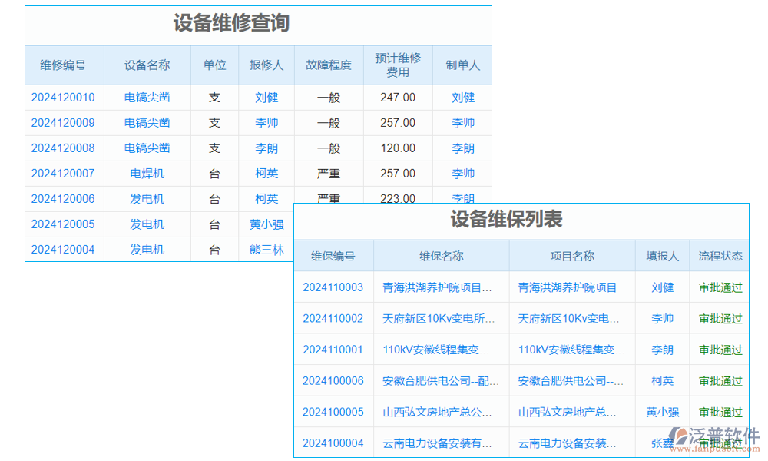Click 审批通过 status for 2024110003
Screen dimensions: 768x461
tap(720, 287)
